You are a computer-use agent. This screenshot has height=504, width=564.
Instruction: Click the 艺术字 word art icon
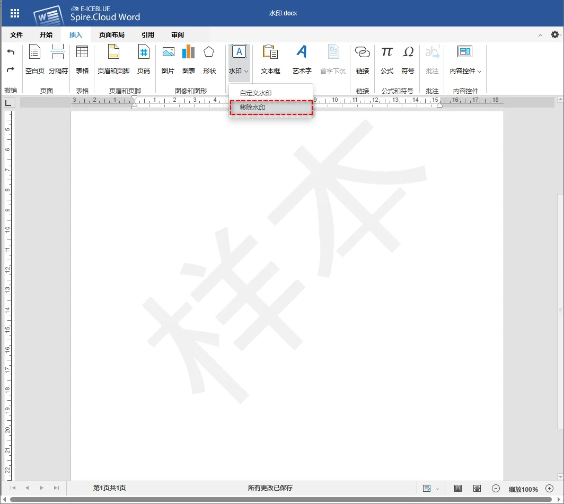pyautogui.click(x=302, y=59)
